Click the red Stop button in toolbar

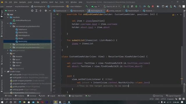point(153,6)
